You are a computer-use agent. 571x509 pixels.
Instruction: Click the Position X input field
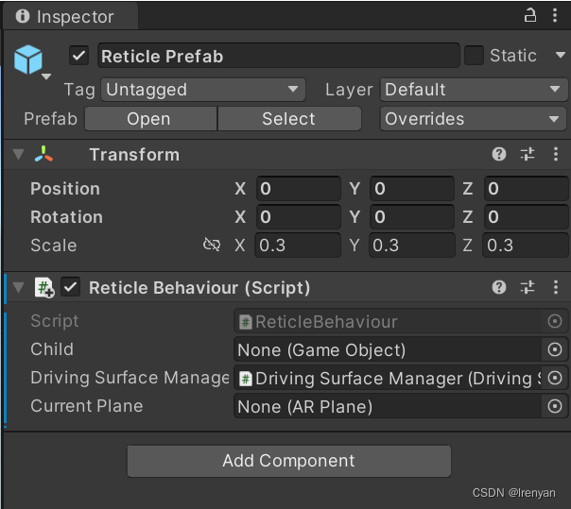(298, 189)
